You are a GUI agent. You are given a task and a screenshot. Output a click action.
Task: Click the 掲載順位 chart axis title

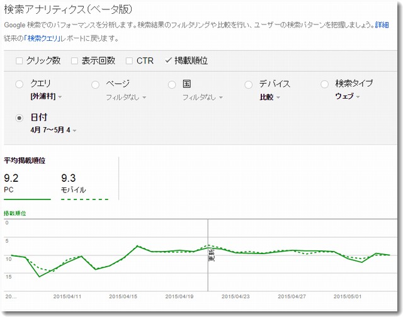15,213
